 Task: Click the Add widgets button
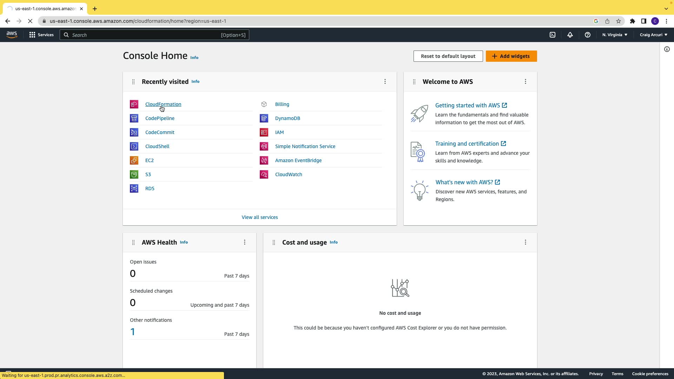point(511,56)
